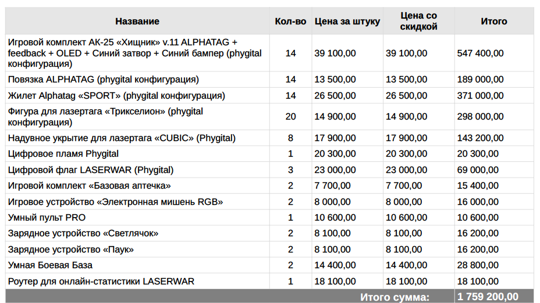Click quantity 20 in the «Трикселион» row
Image resolution: width=540 pixels, height=303 pixels.
290,117
